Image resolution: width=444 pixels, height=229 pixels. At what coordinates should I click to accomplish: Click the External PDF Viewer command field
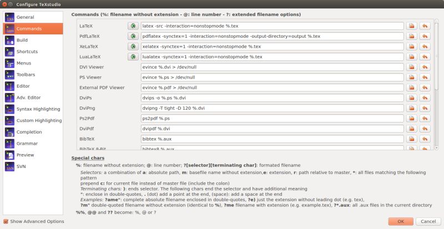pyautogui.click(x=273, y=88)
